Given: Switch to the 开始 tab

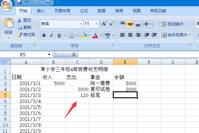Looking at the screenshot, I should click(23, 11).
